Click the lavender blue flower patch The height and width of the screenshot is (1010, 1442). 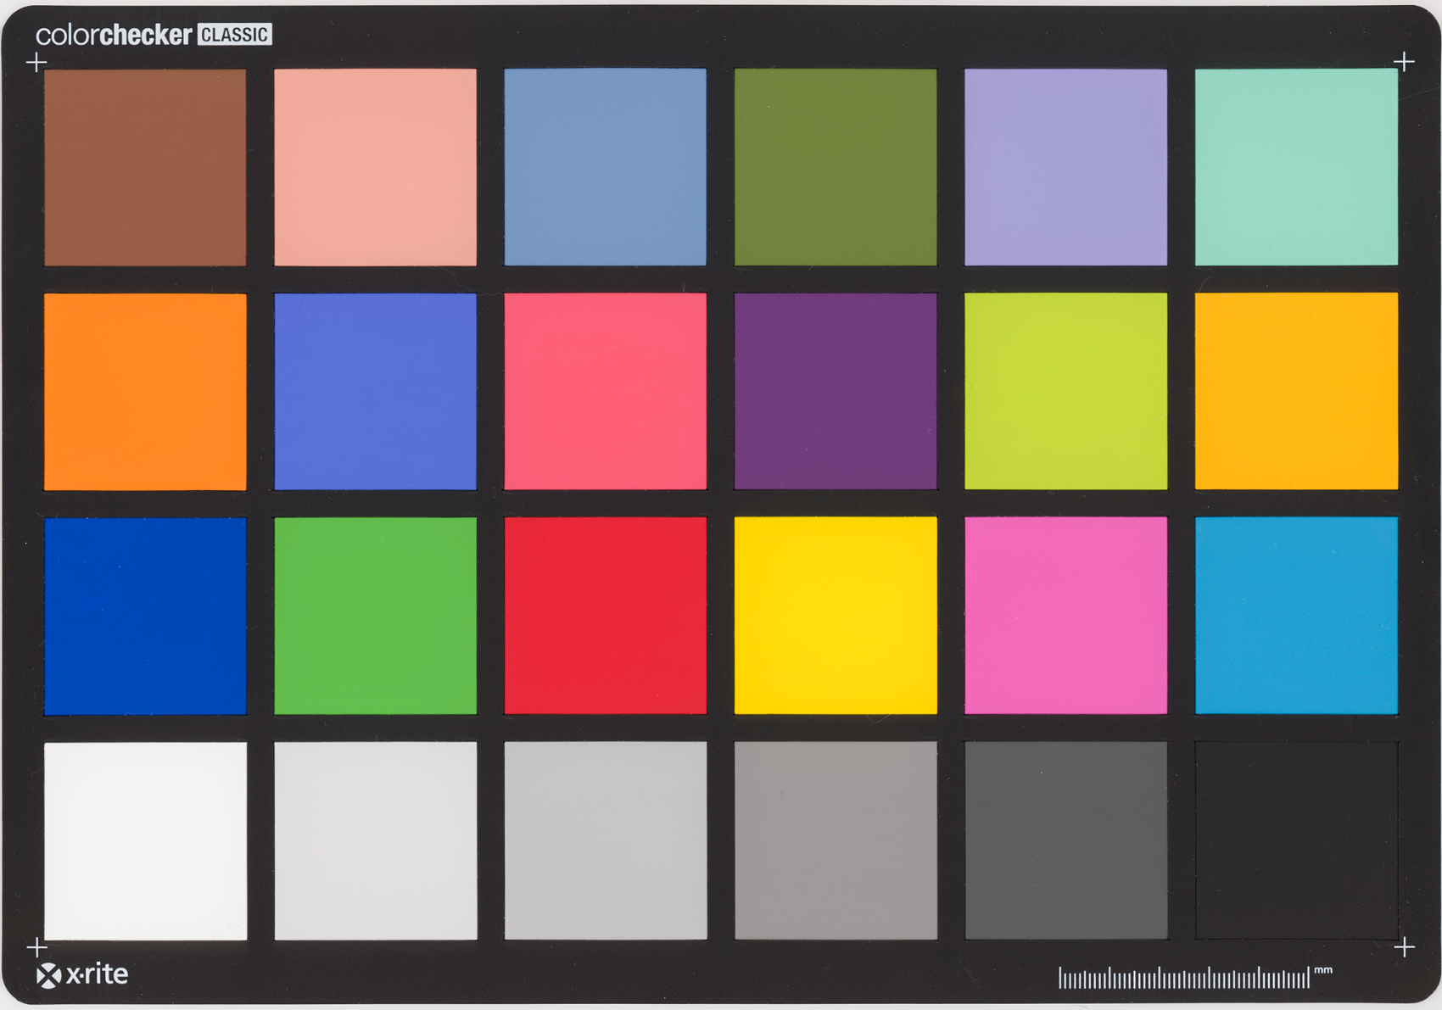1065,167
